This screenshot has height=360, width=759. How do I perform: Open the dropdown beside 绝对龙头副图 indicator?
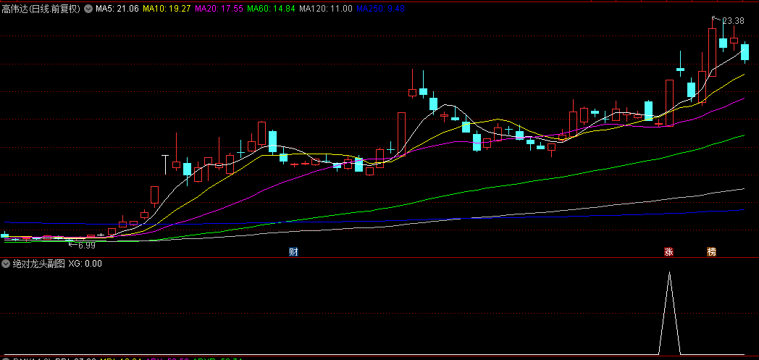pos(6,264)
